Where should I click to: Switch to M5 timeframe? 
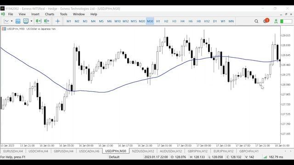coord(101,22)
